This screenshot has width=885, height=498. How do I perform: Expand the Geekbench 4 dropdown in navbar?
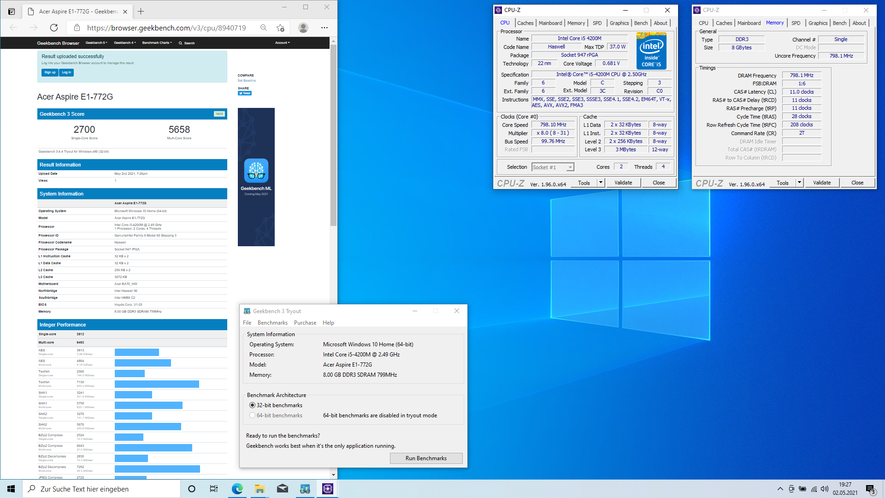click(x=125, y=43)
